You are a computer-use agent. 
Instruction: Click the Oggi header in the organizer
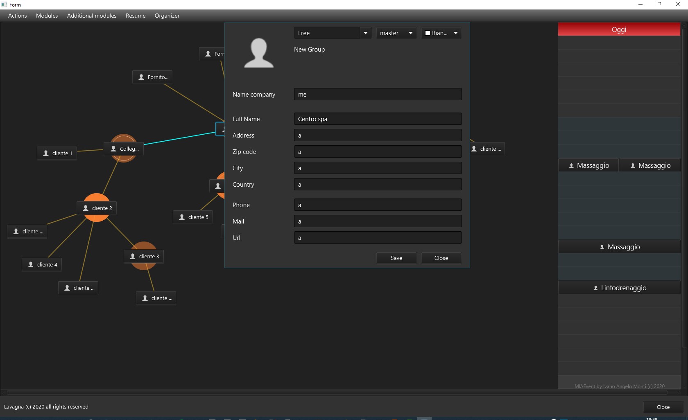(619, 29)
